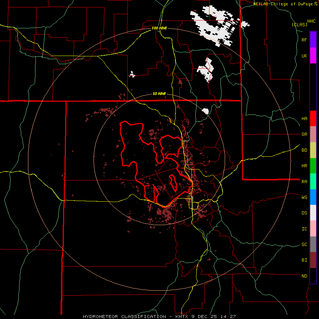Click the GR legend label

304,134
